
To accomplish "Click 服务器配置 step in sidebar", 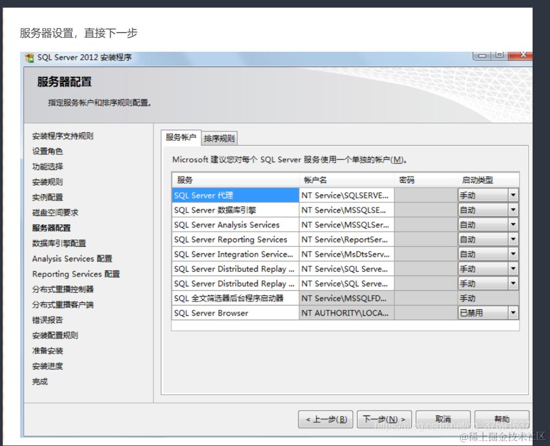I will (x=51, y=228).
